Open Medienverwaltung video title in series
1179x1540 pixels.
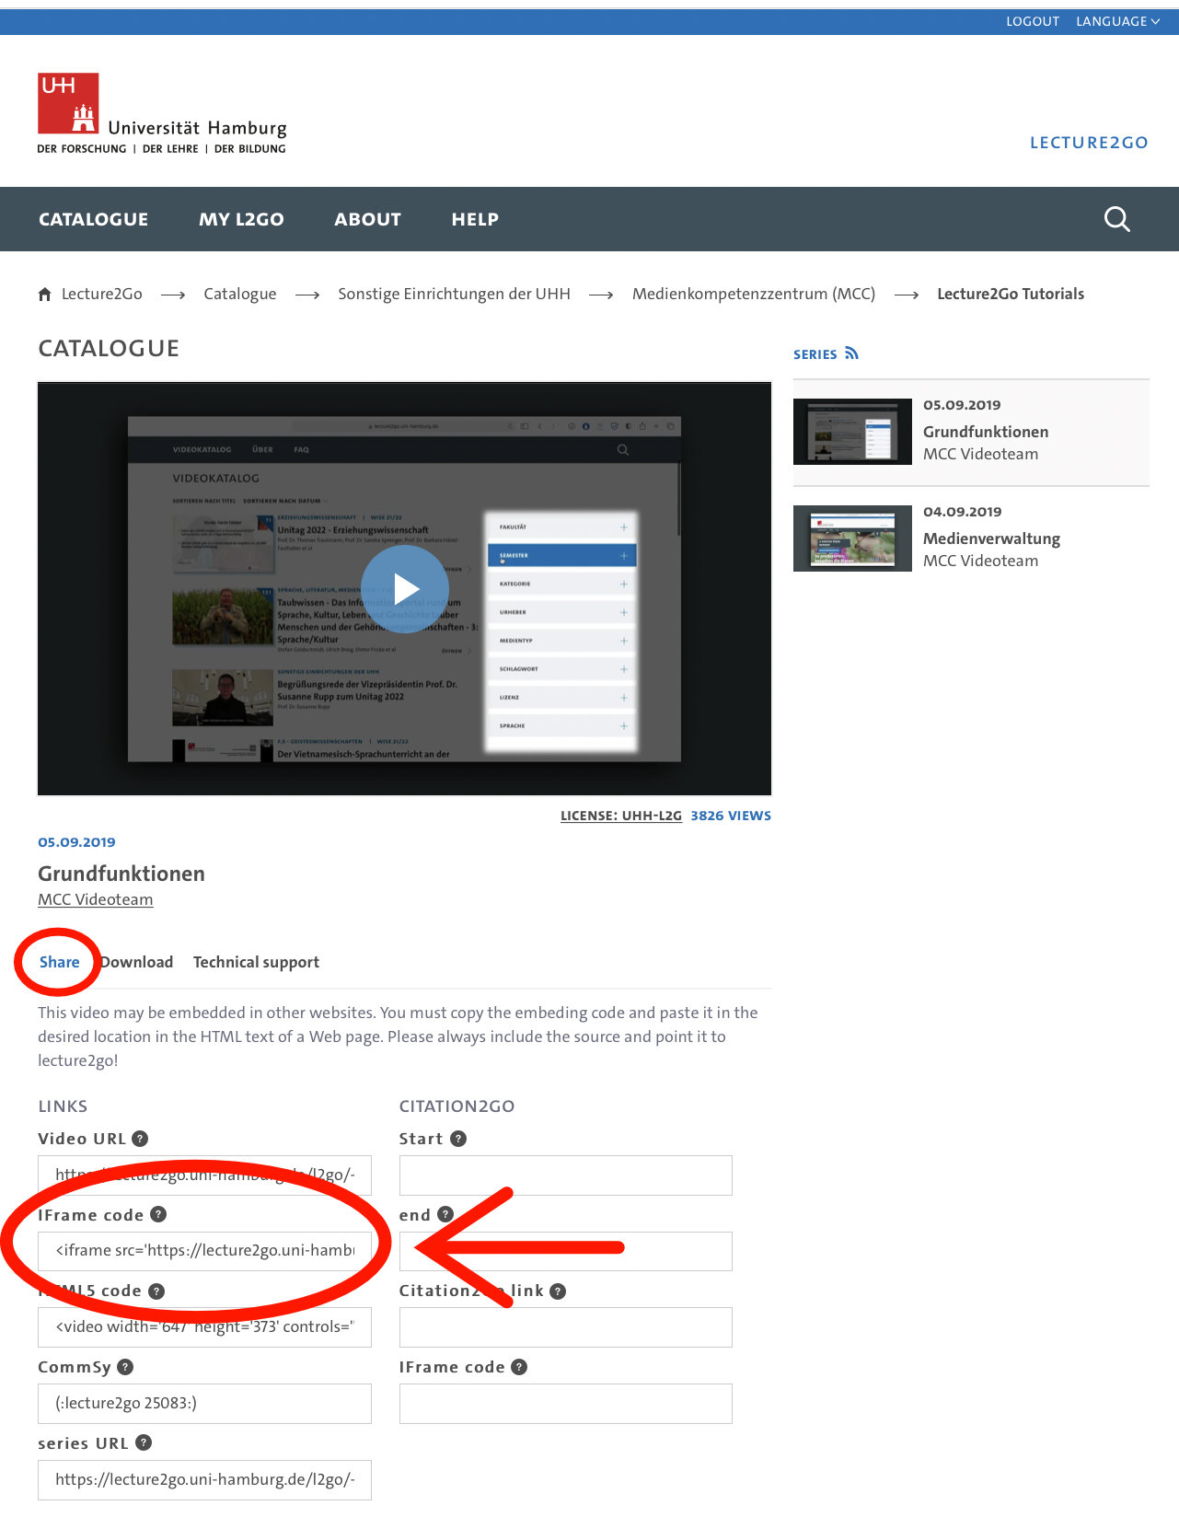click(991, 539)
